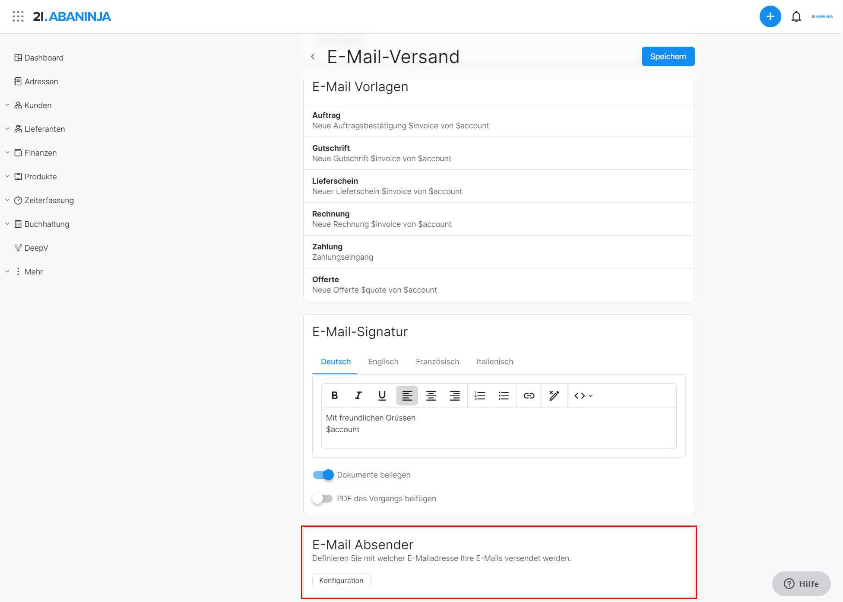
Task: Disable Dokumente beilegen switch
Action: 323,475
